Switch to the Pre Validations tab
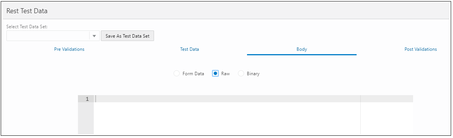The height and width of the screenshot is (138, 453). coord(69,49)
